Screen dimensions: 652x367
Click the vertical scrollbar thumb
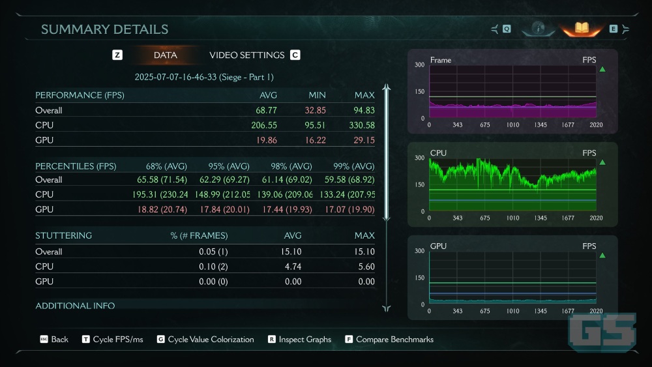[387, 152]
